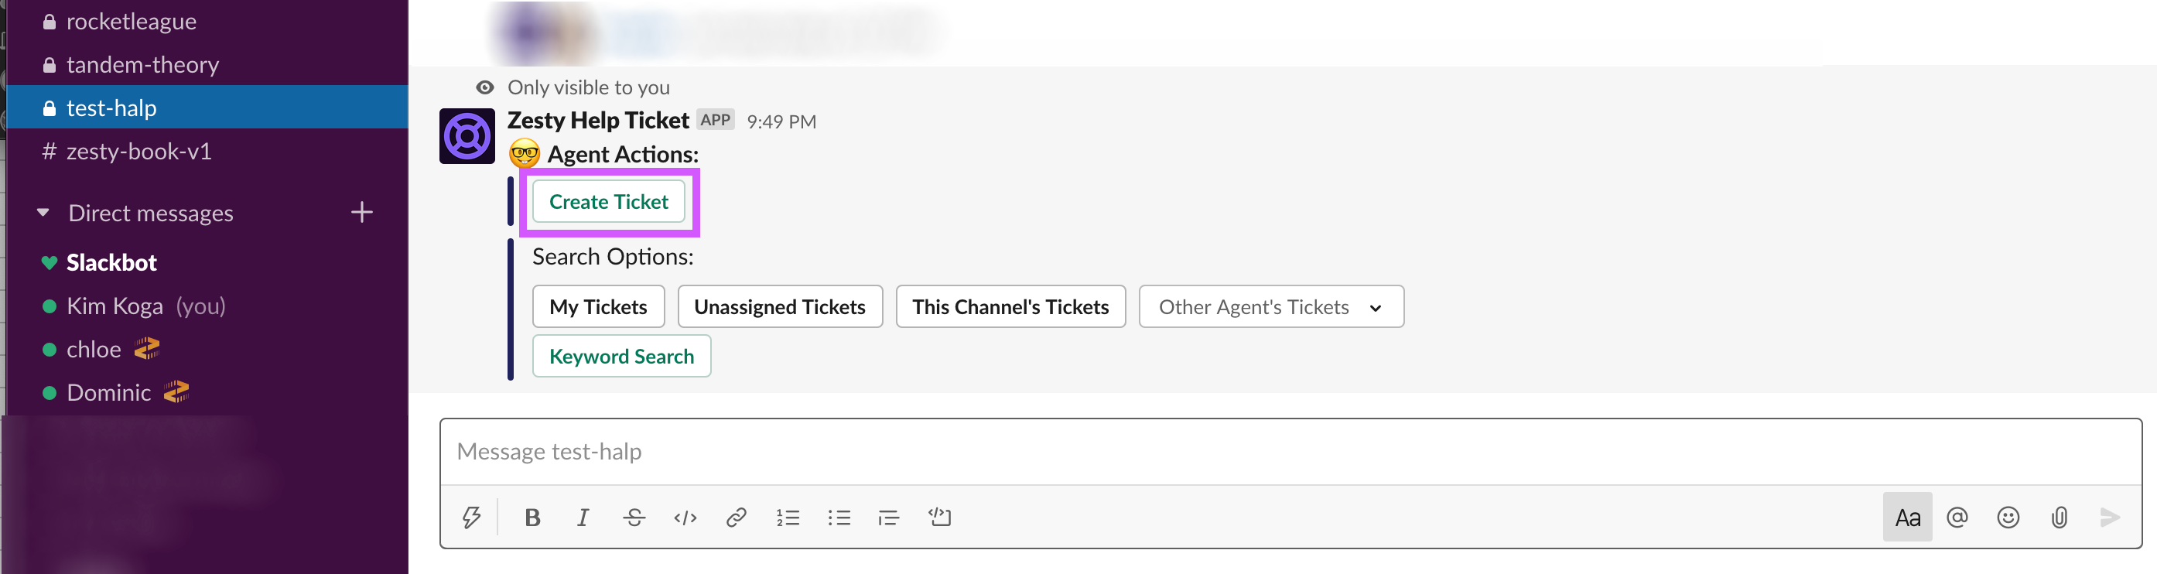This screenshot has width=2157, height=574.
Task: Attach a file with paperclip icon
Action: (2059, 517)
